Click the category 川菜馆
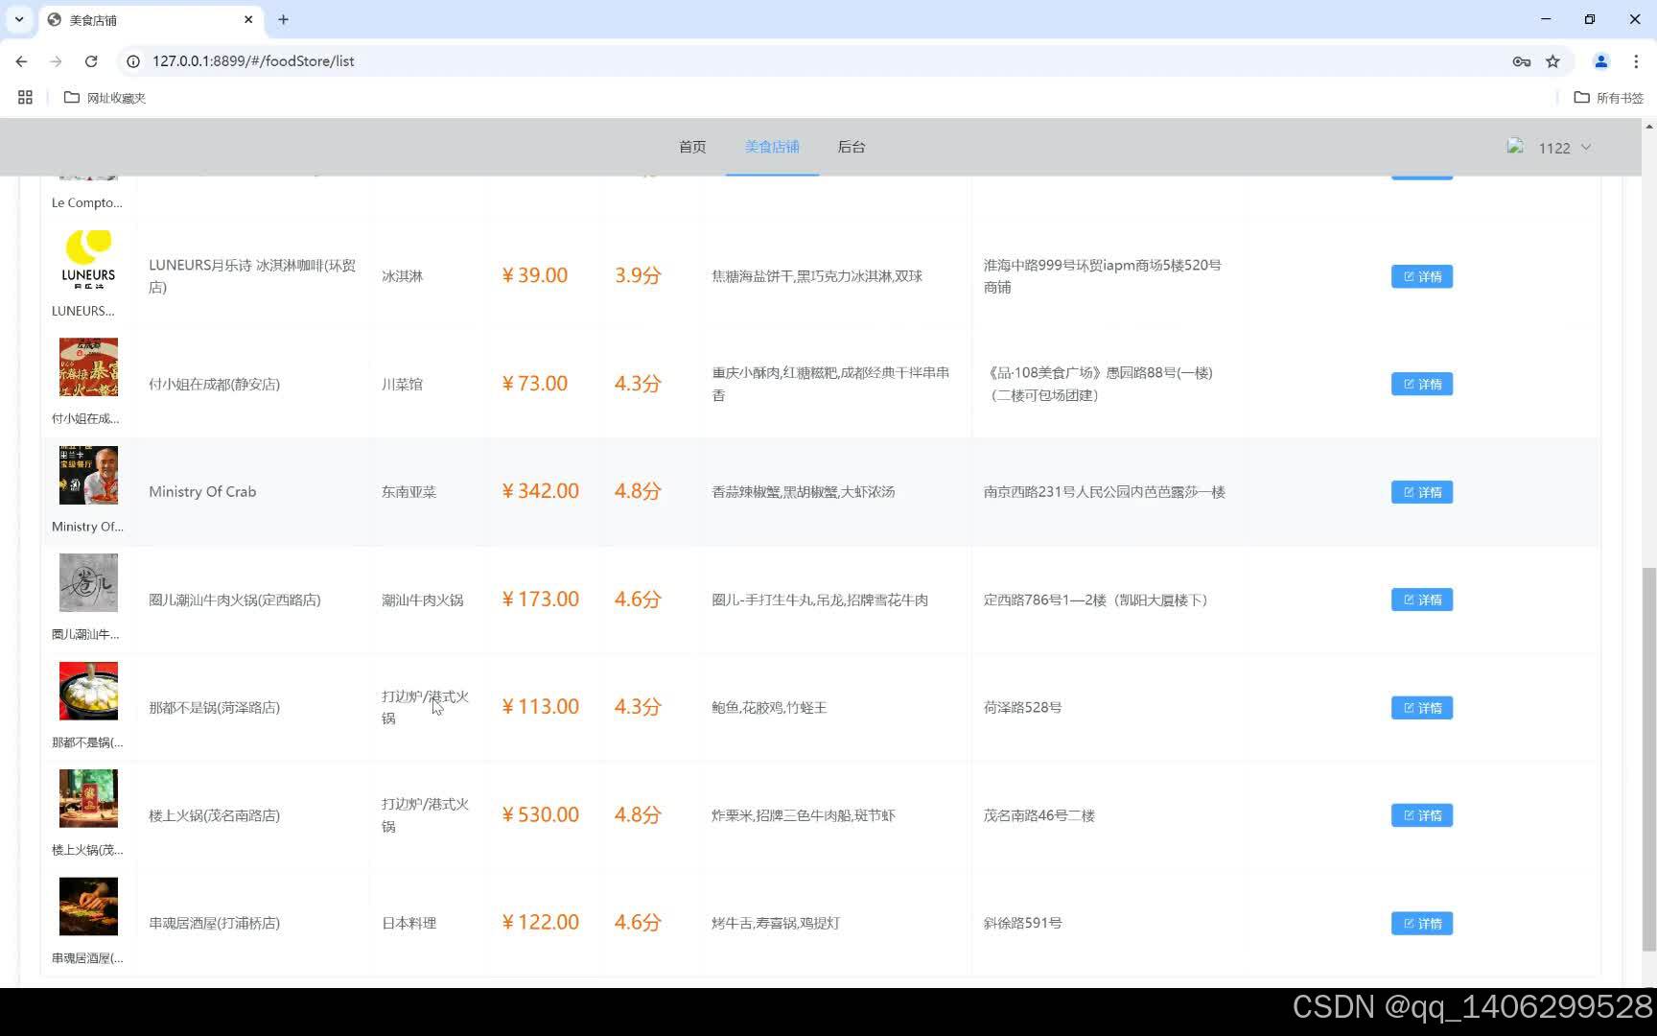The width and height of the screenshot is (1657, 1036). pyautogui.click(x=402, y=384)
